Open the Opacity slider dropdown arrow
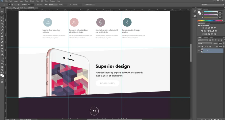This screenshot has width=225, height=120. (x=223, y=43)
